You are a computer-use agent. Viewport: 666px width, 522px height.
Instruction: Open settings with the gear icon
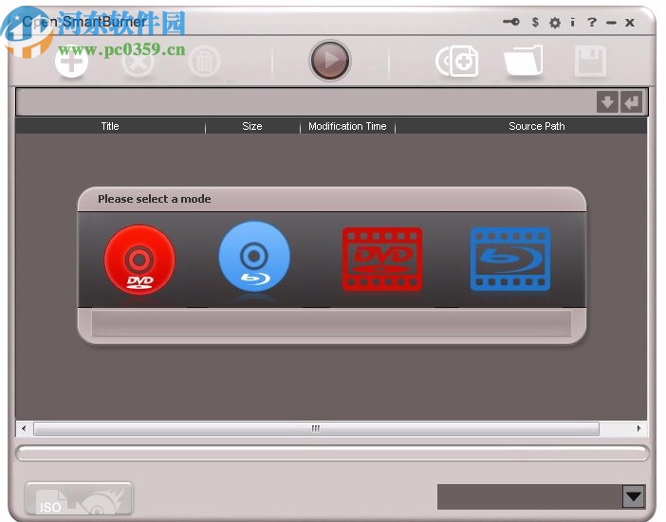point(555,23)
